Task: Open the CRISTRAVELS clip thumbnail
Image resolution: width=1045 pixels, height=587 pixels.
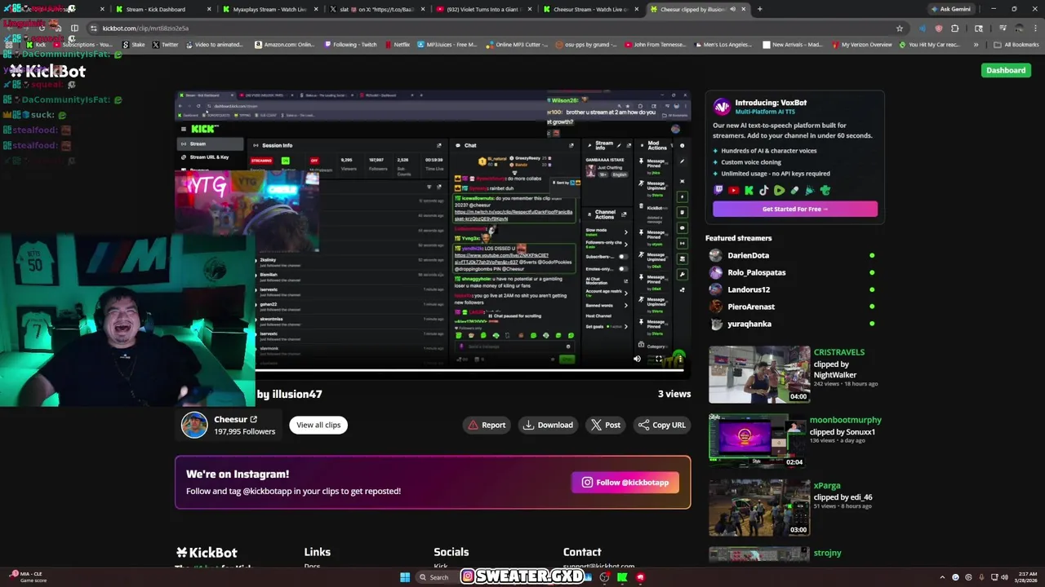Action: coord(759,375)
